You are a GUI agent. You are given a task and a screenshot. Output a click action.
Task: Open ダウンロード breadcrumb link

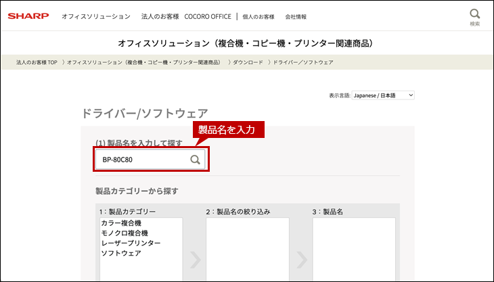click(x=248, y=62)
